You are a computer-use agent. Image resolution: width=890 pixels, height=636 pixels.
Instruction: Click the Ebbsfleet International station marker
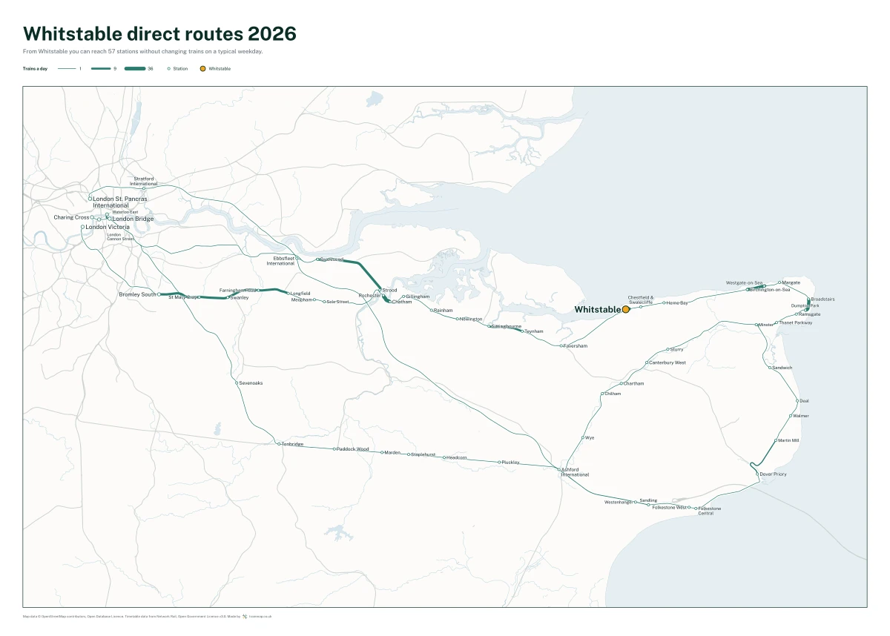tap(297, 259)
